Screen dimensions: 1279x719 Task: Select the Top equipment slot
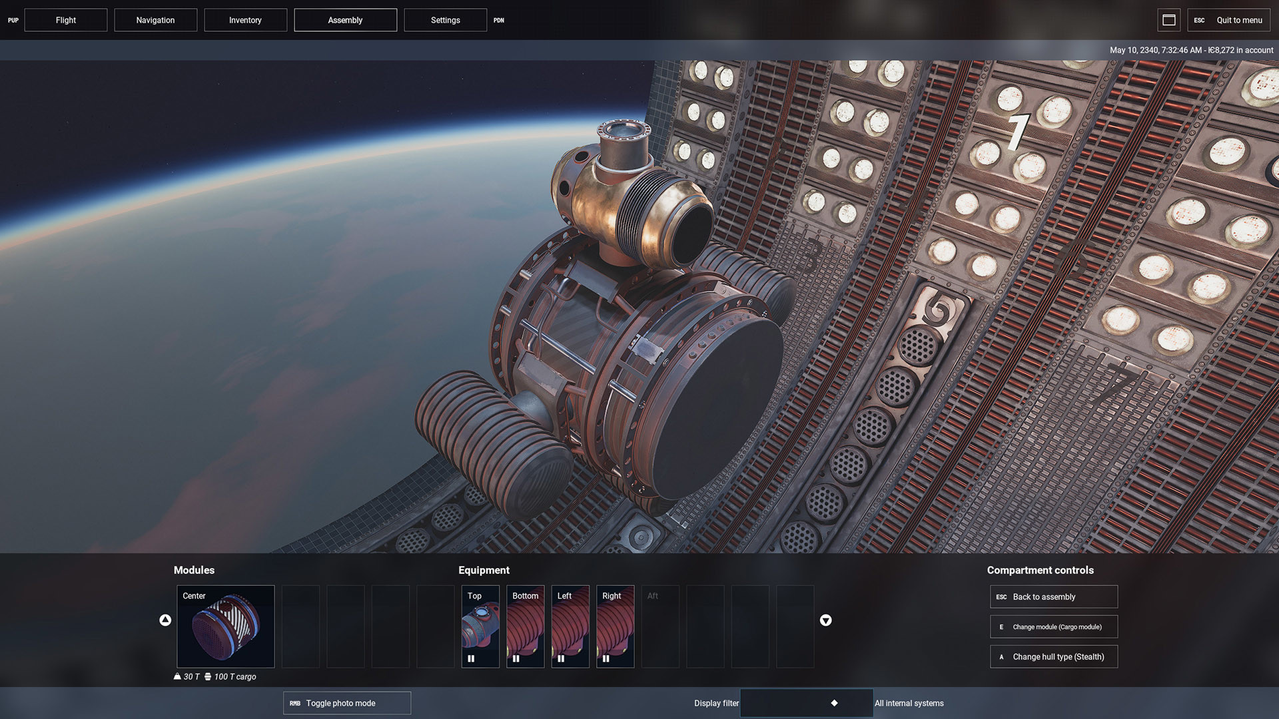tap(480, 626)
